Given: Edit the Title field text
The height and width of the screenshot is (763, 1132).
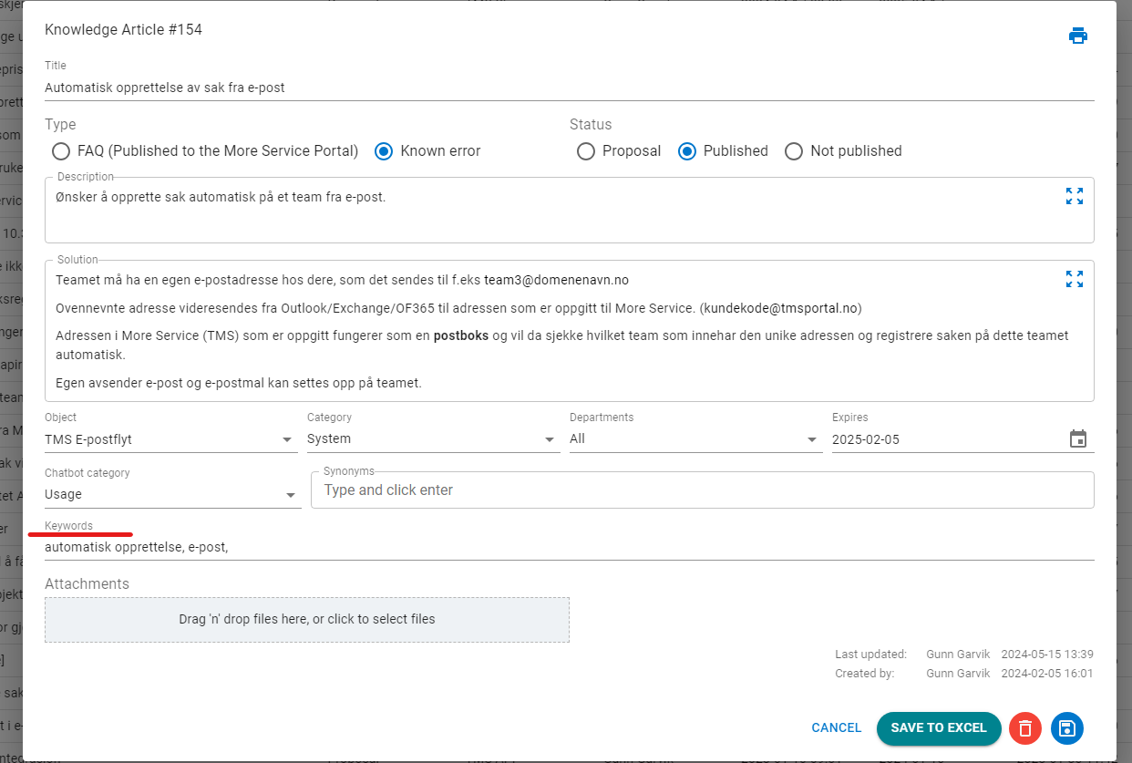Looking at the screenshot, I should click(x=570, y=88).
